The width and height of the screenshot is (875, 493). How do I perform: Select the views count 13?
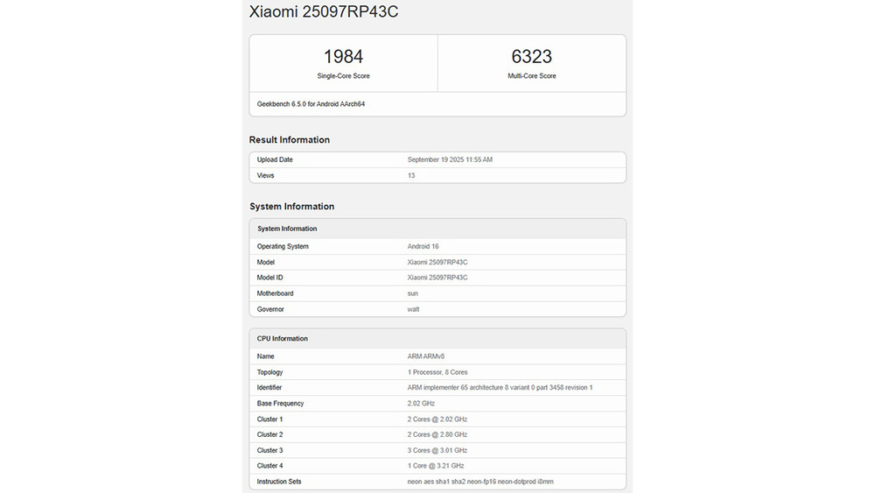(x=411, y=175)
